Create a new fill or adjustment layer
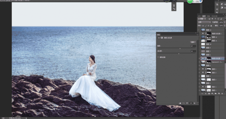Viewport: 226px width, 119px height. [x=212, y=93]
